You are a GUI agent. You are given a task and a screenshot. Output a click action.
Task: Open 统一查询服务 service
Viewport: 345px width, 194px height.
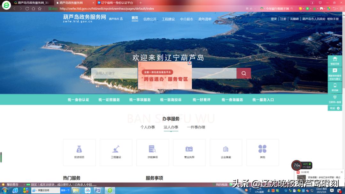[x=232, y=100]
